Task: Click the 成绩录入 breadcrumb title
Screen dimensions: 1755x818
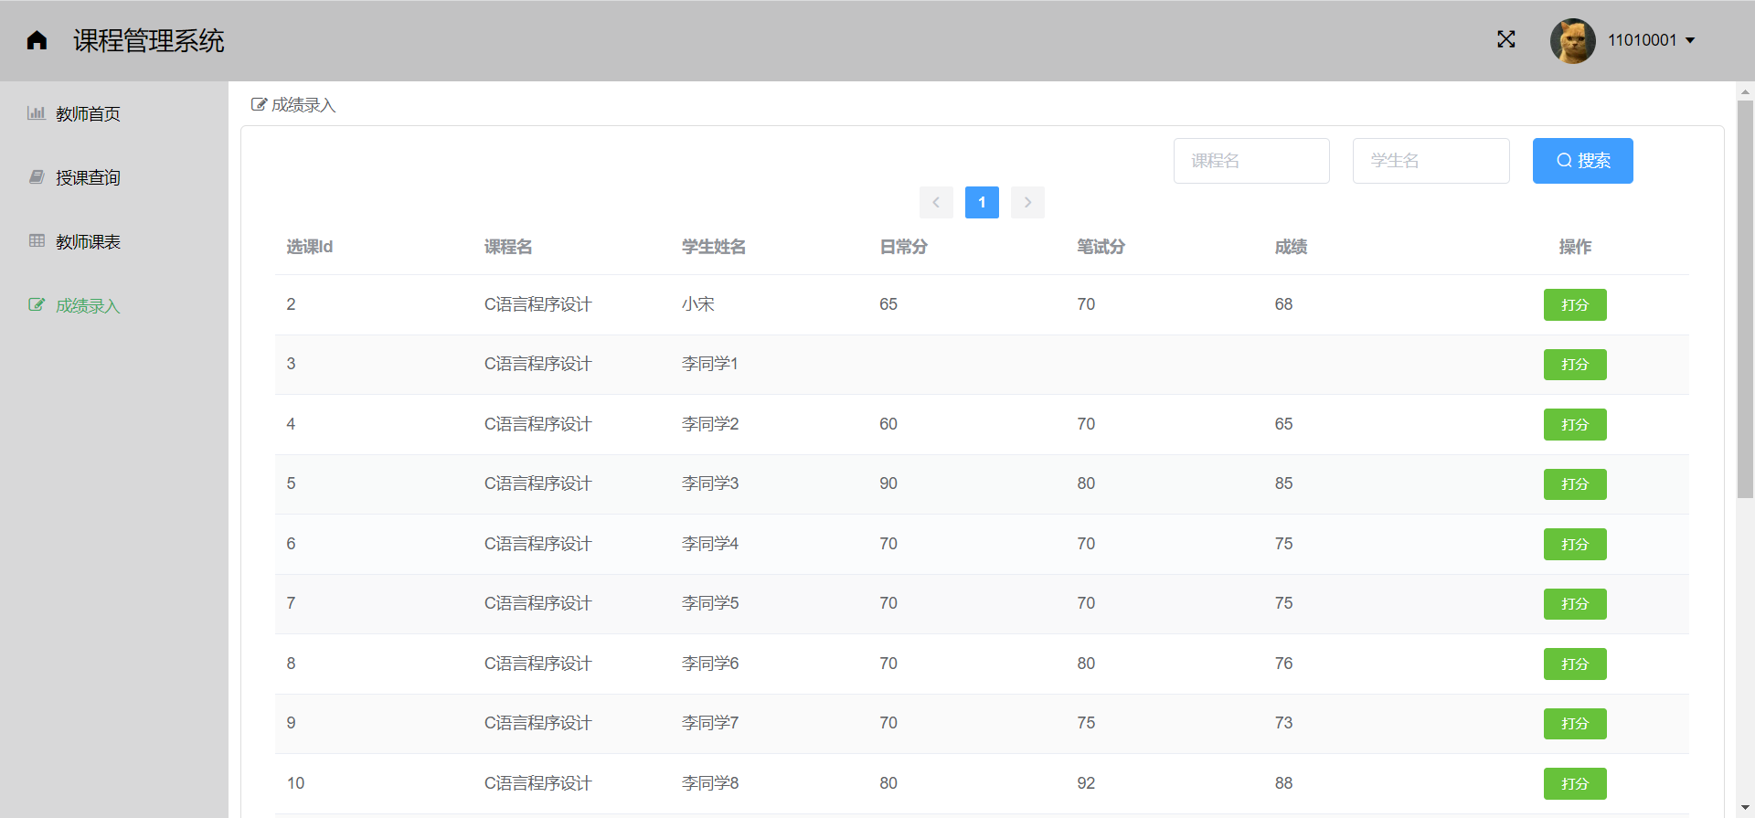Action: click(x=303, y=105)
